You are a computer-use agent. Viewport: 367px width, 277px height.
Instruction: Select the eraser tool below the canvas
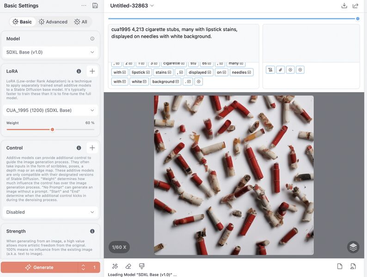tap(128, 266)
